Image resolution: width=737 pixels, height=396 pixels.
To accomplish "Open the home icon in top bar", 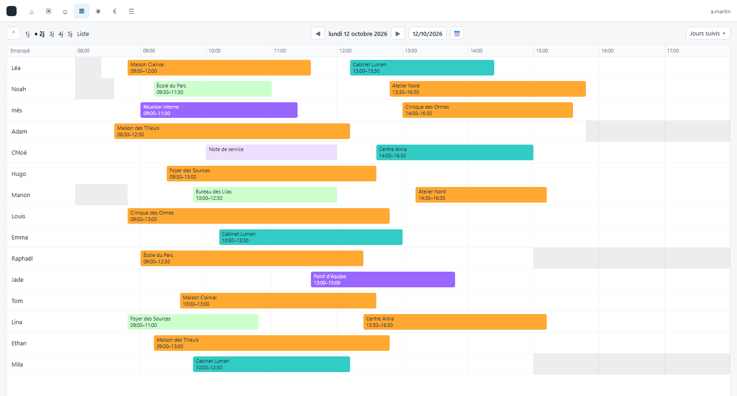I will coord(32,12).
